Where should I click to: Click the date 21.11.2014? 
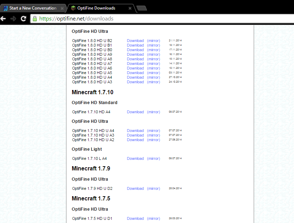pyautogui.click(x=175, y=41)
